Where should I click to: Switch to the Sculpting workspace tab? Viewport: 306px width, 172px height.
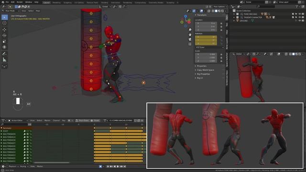pos(67,3)
